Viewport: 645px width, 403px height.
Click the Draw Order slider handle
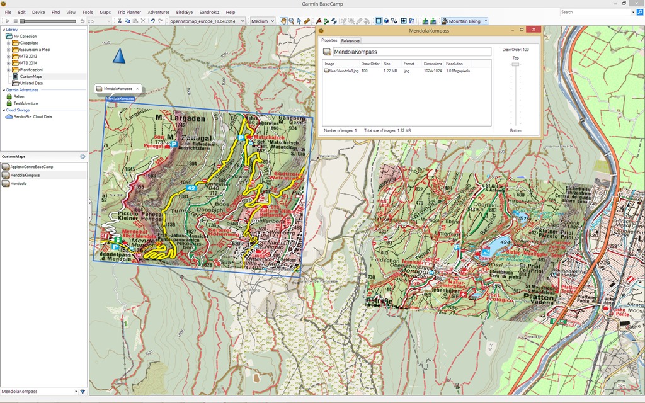515,65
